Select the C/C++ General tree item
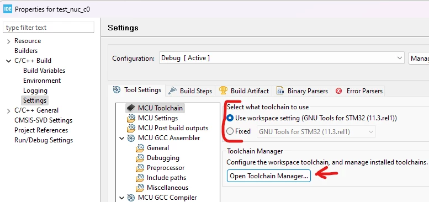 (x=36, y=110)
